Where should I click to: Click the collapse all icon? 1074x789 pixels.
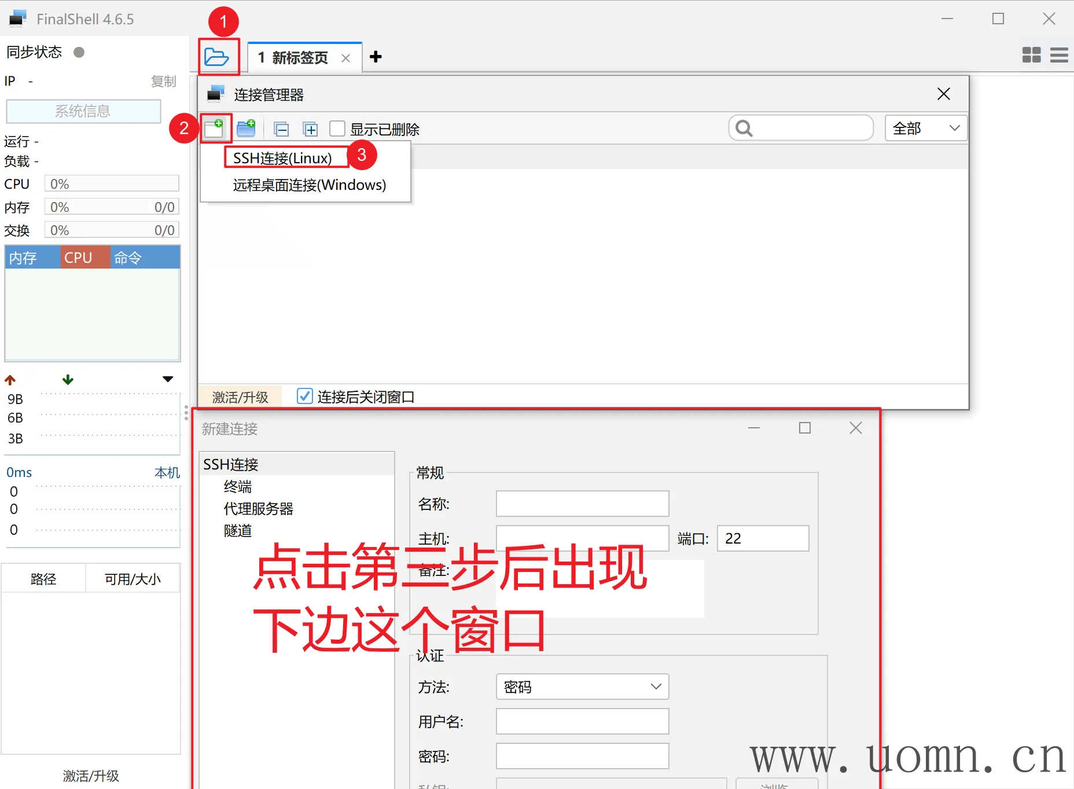pyautogui.click(x=282, y=129)
